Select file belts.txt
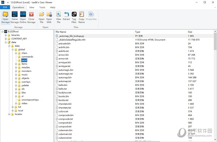 click(63, 89)
